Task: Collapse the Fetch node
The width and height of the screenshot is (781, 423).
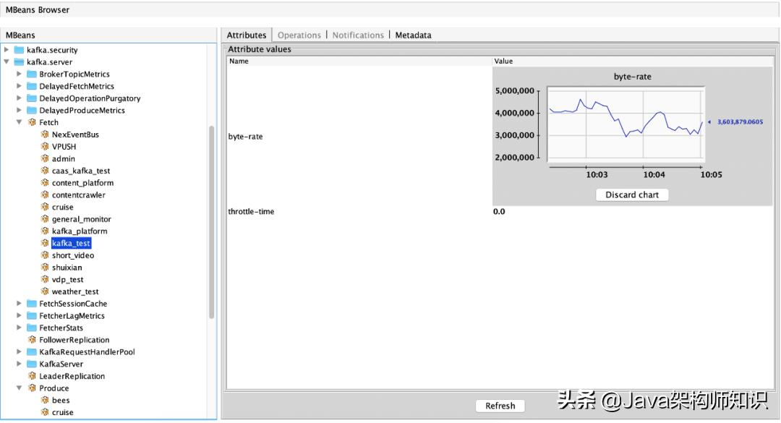Action: (19, 122)
